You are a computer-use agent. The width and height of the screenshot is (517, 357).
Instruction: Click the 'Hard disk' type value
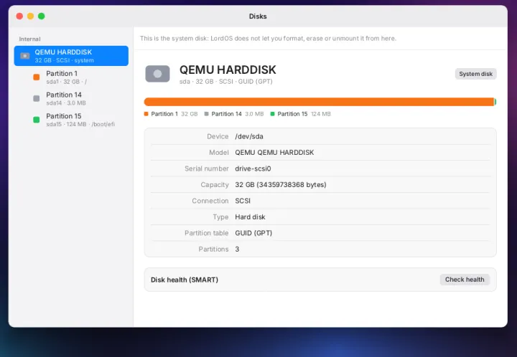point(250,217)
